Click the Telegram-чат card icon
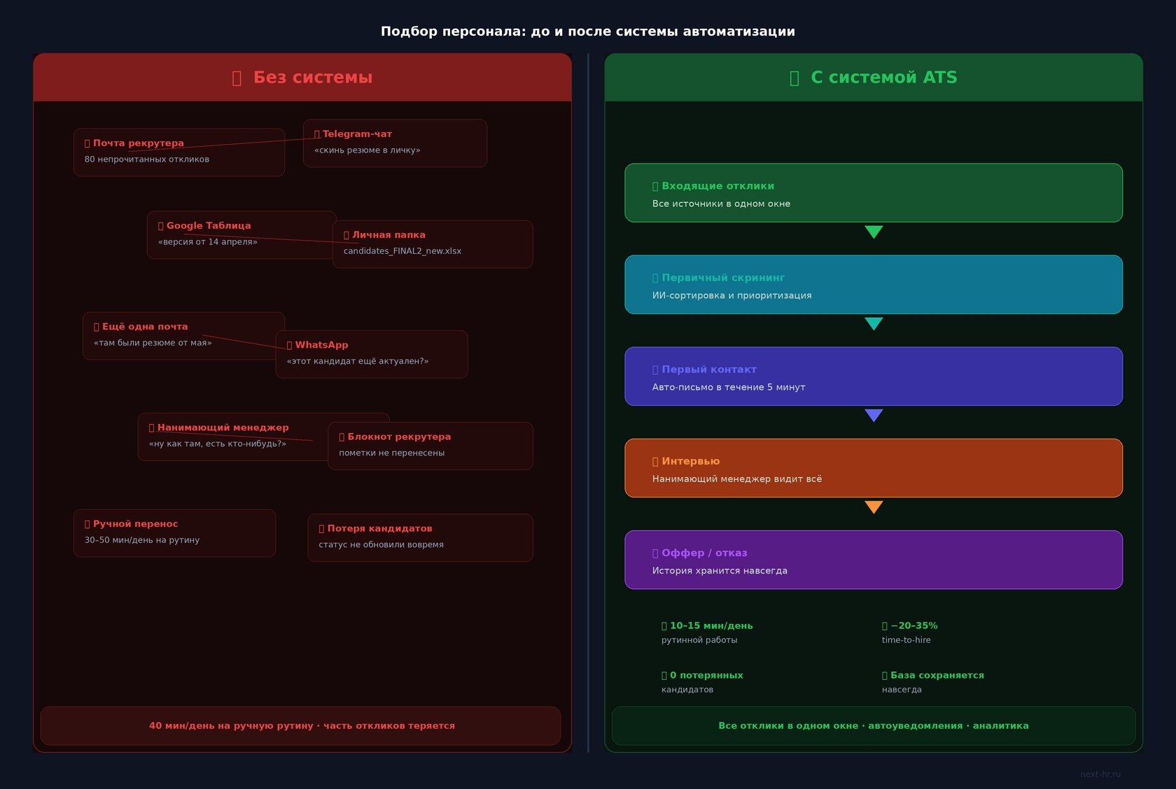The width and height of the screenshot is (1176, 789). (317, 134)
